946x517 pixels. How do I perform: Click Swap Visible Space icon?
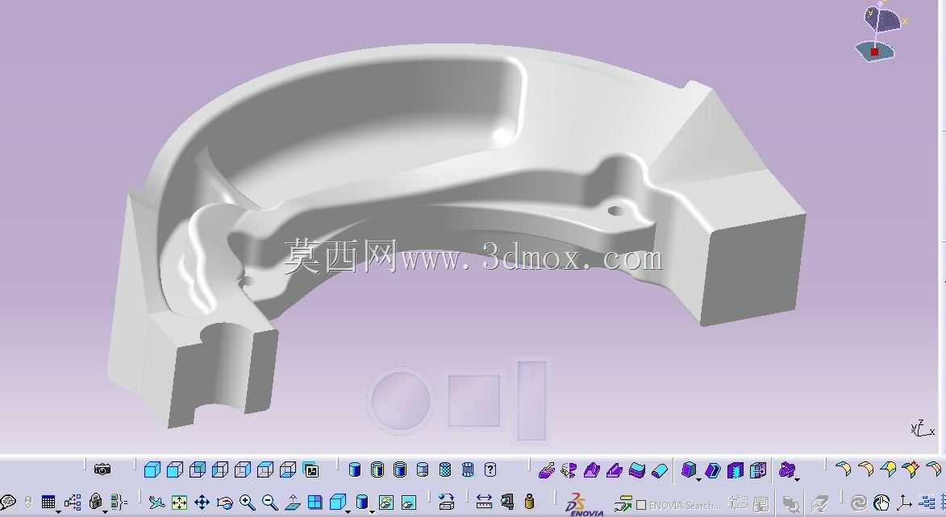click(408, 502)
